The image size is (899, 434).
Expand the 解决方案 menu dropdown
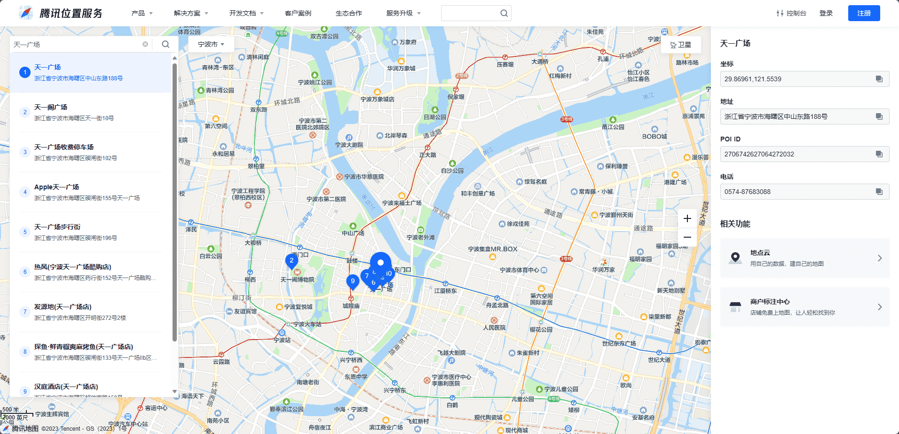click(x=191, y=13)
